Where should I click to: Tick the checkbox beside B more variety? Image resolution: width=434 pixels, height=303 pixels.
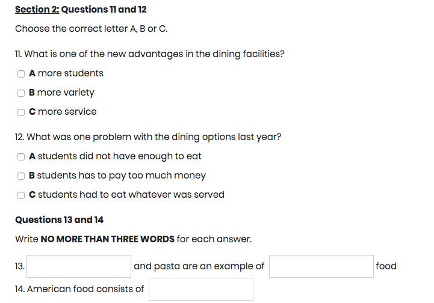21,93
